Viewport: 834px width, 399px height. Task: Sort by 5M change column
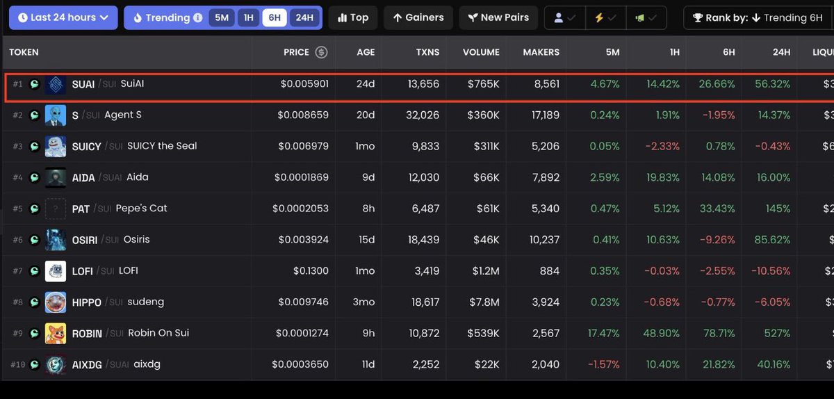612,52
